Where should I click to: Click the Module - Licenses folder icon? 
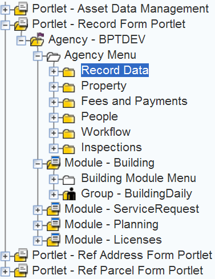click(54, 240)
